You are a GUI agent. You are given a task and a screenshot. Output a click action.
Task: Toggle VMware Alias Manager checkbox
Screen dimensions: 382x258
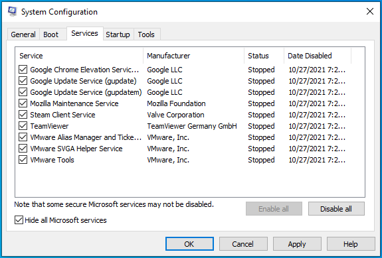[x=23, y=137]
